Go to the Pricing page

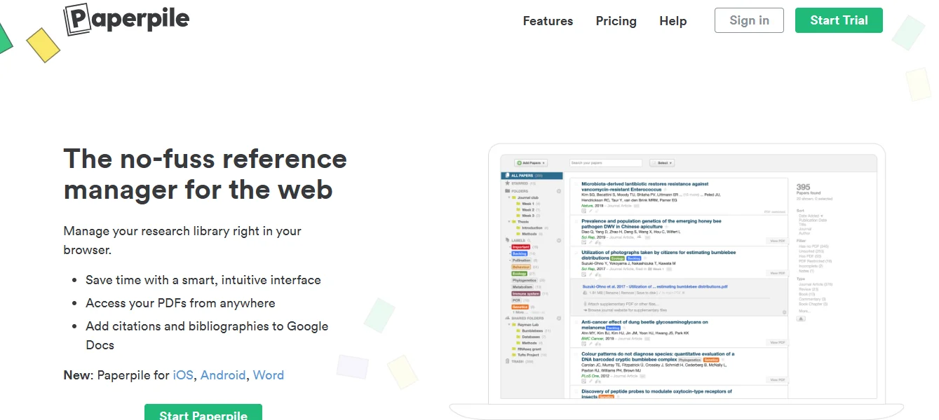click(616, 21)
